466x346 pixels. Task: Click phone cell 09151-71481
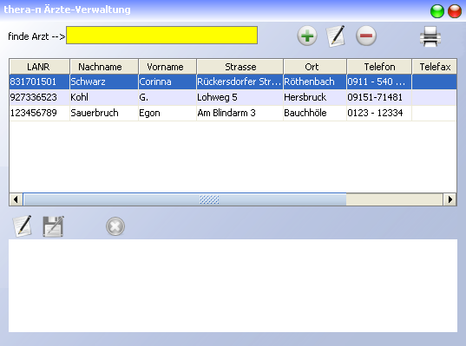click(x=379, y=97)
